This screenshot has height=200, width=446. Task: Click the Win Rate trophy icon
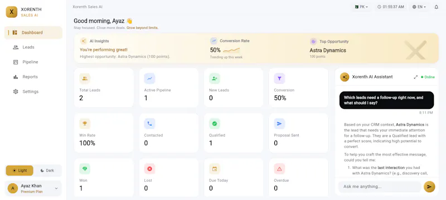tap(85, 123)
